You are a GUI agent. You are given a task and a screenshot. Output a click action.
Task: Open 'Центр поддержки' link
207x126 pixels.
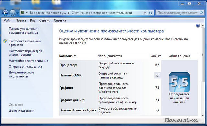coord(22,111)
